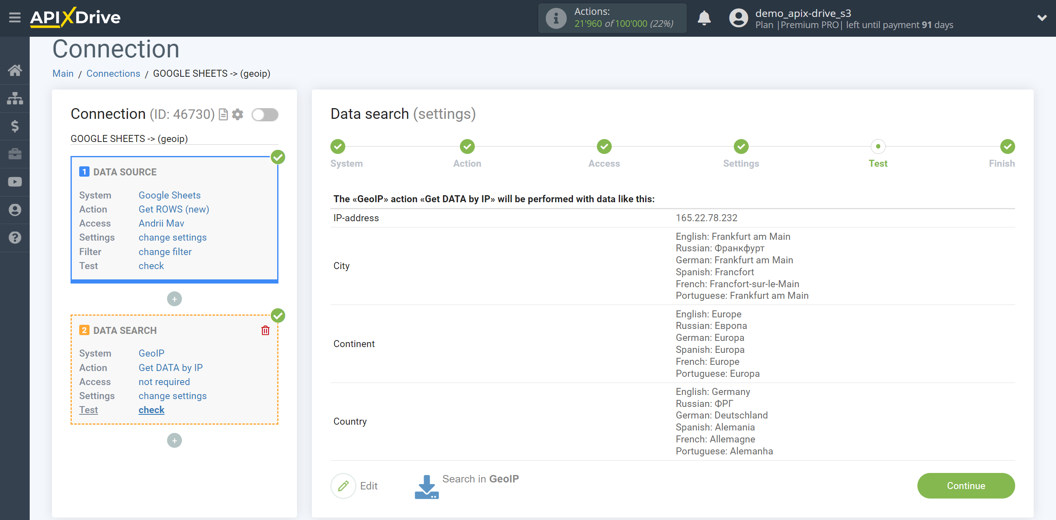Click the connection name field

pyautogui.click(x=174, y=139)
